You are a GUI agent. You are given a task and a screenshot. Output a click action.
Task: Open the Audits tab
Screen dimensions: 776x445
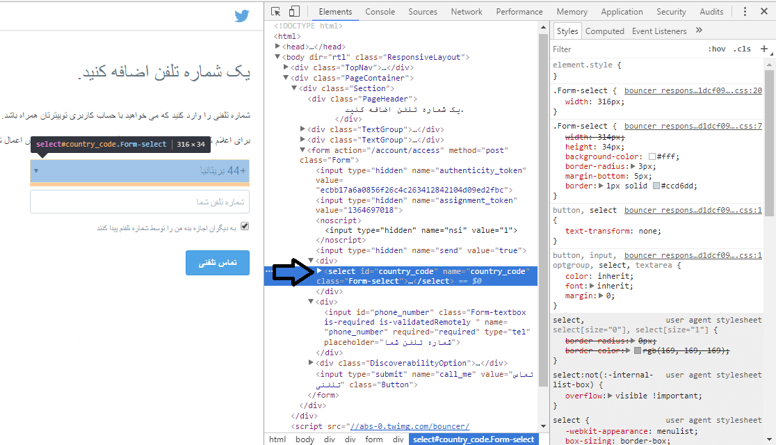[x=711, y=11]
